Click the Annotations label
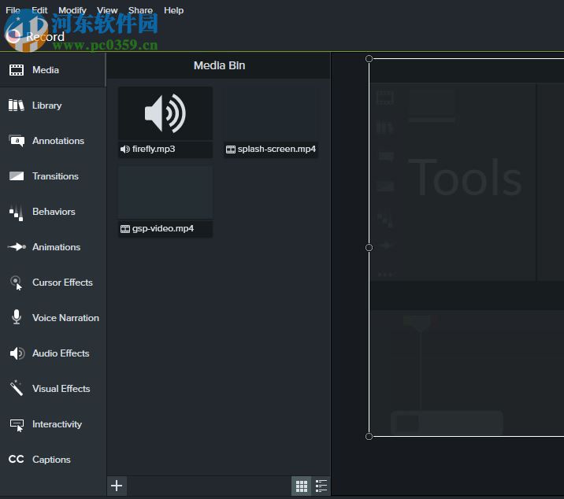Image resolution: width=564 pixels, height=499 pixels. point(58,141)
